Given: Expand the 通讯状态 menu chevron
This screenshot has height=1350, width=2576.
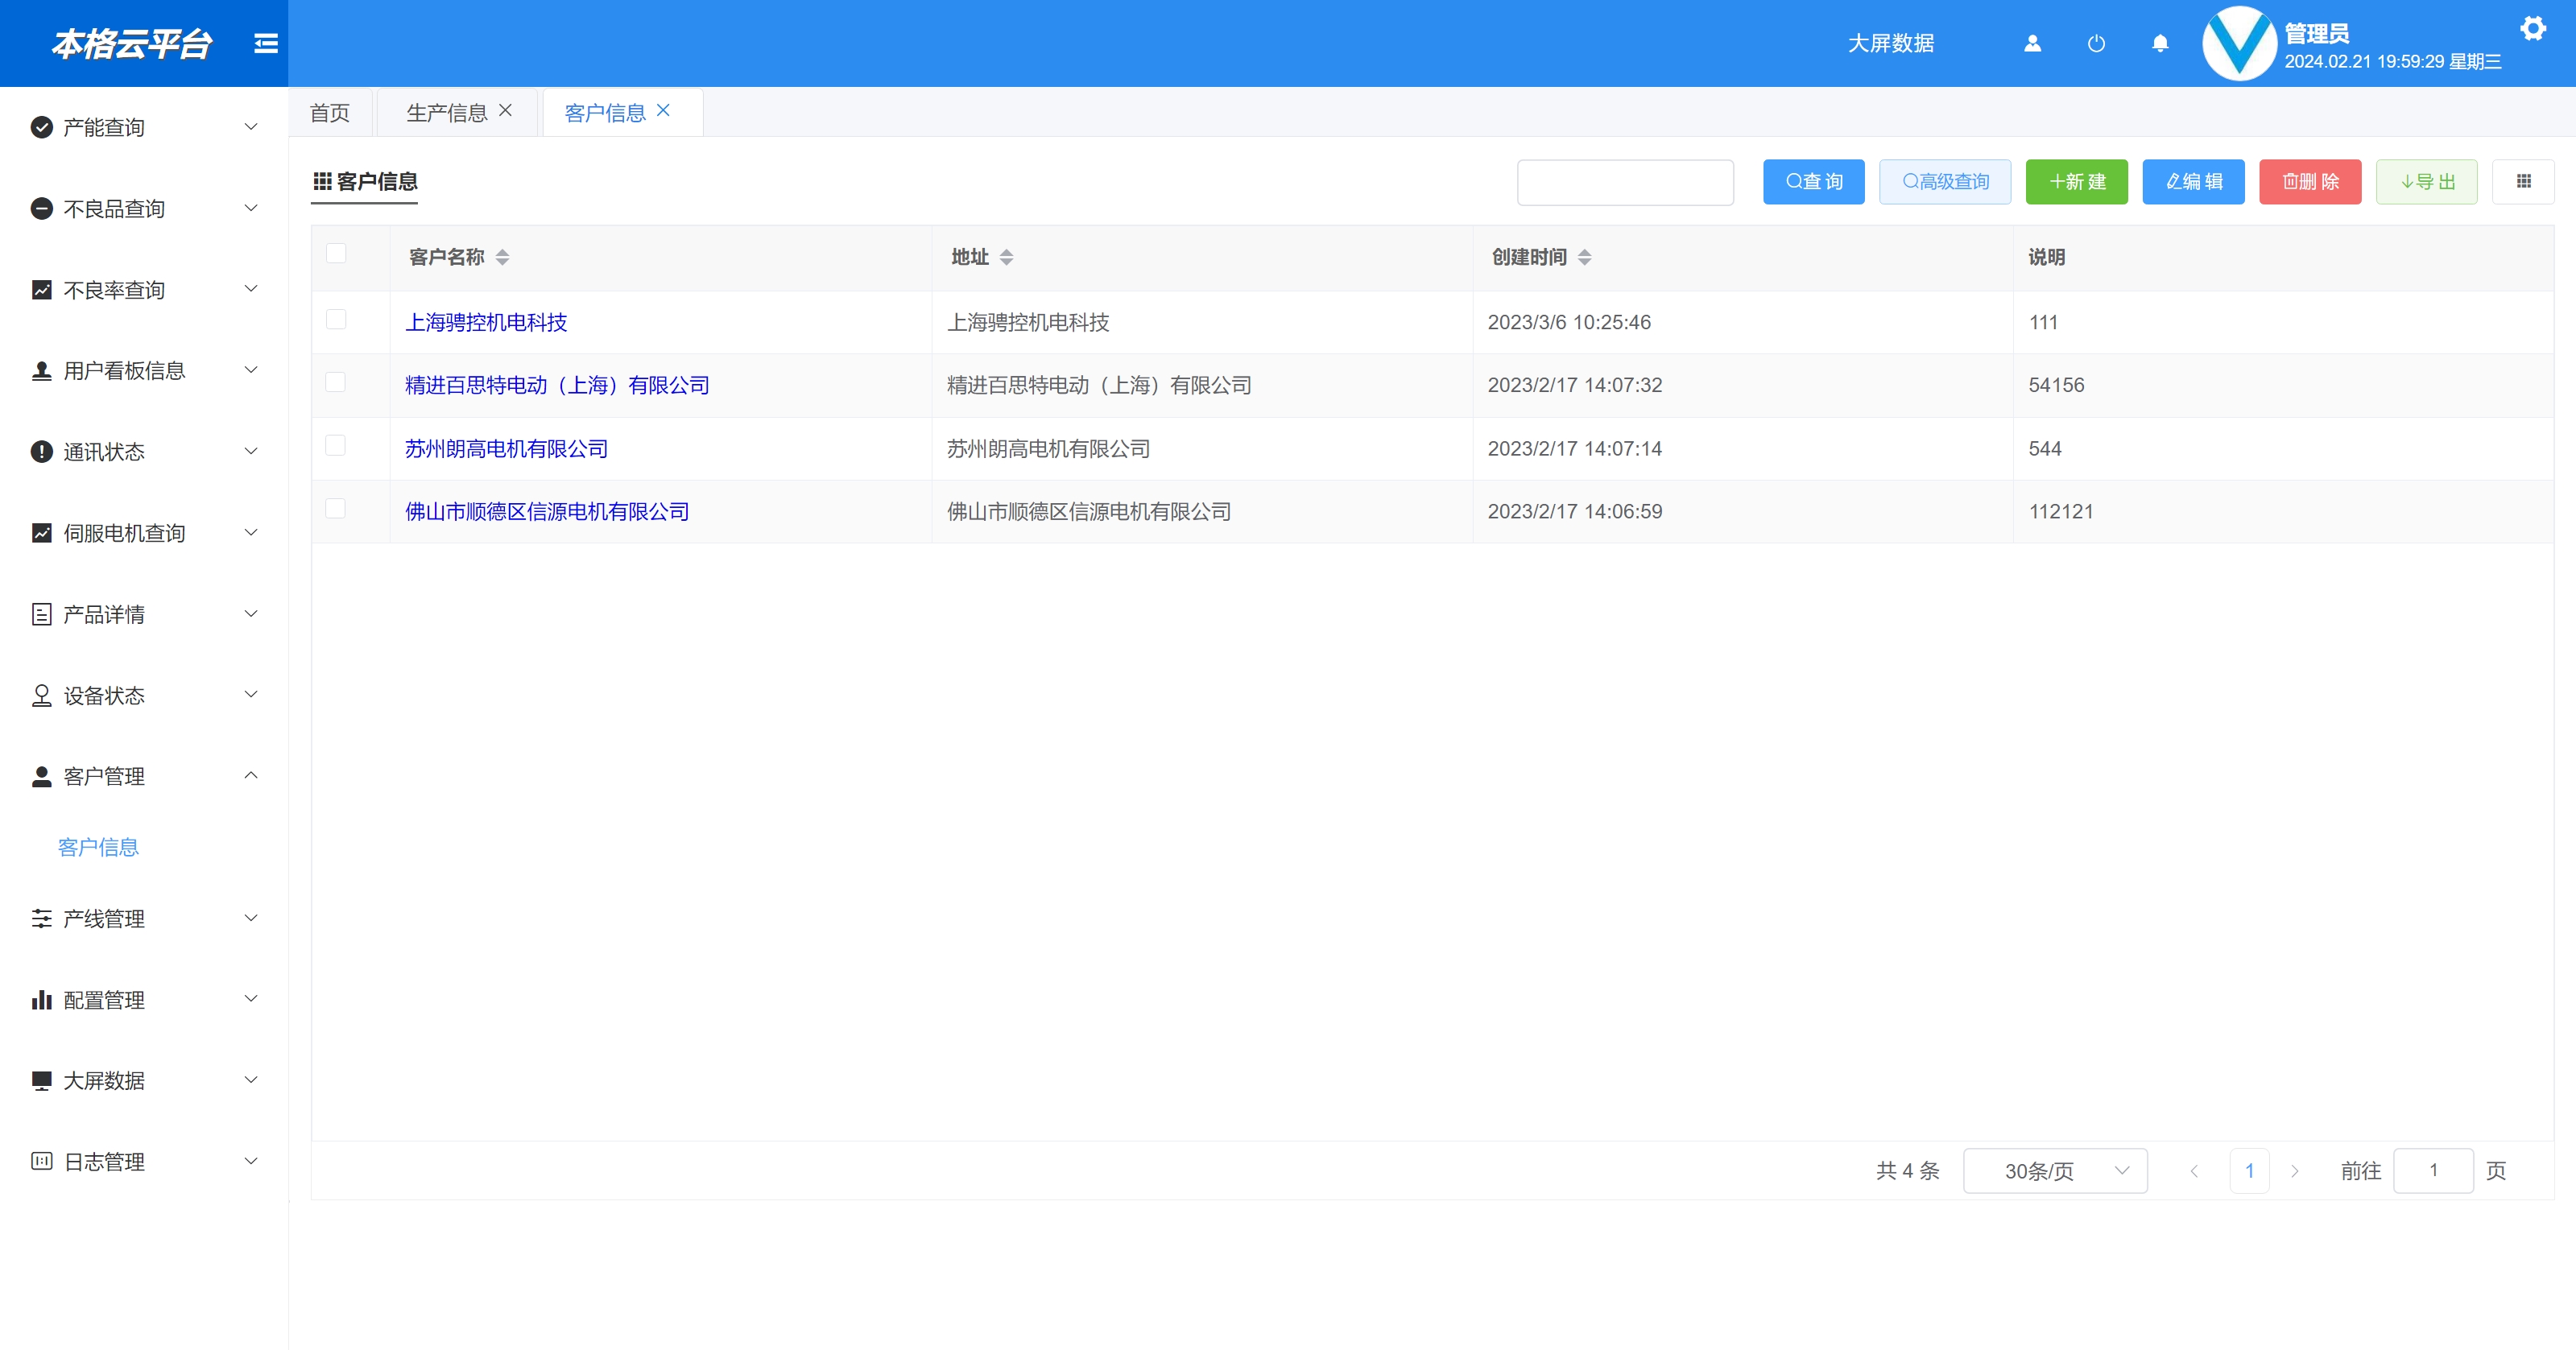Looking at the screenshot, I should click(x=251, y=450).
